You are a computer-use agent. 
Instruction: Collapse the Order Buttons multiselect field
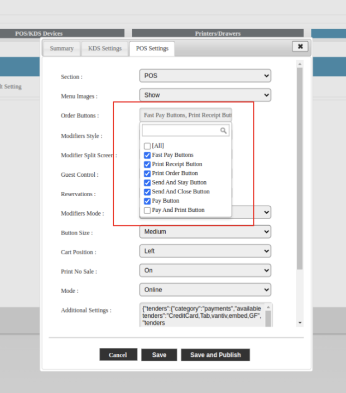[186, 115]
